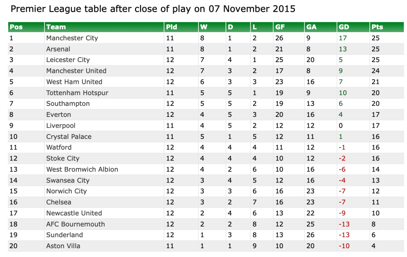This screenshot has height=257, width=407.
Task: Select Chelsea in the team column
Action: pyautogui.click(x=59, y=202)
